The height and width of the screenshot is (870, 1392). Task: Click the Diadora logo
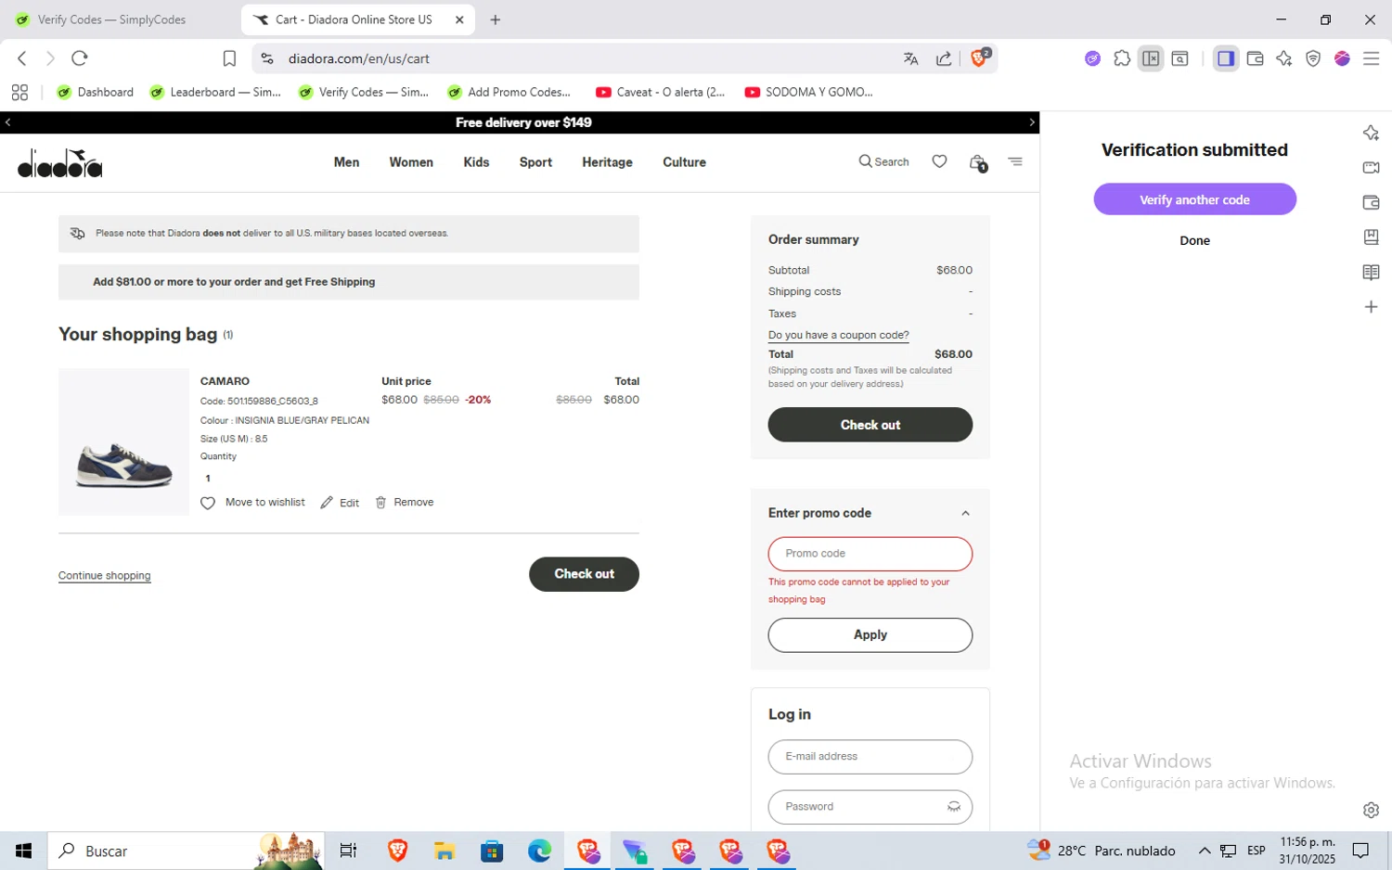coord(60,163)
